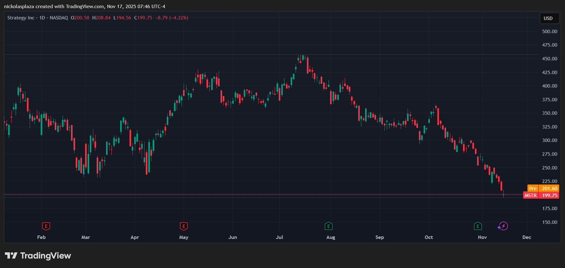Screen dimensions: 565x268
Task: Open the green earnings marker near Nov
Action: tap(478, 226)
